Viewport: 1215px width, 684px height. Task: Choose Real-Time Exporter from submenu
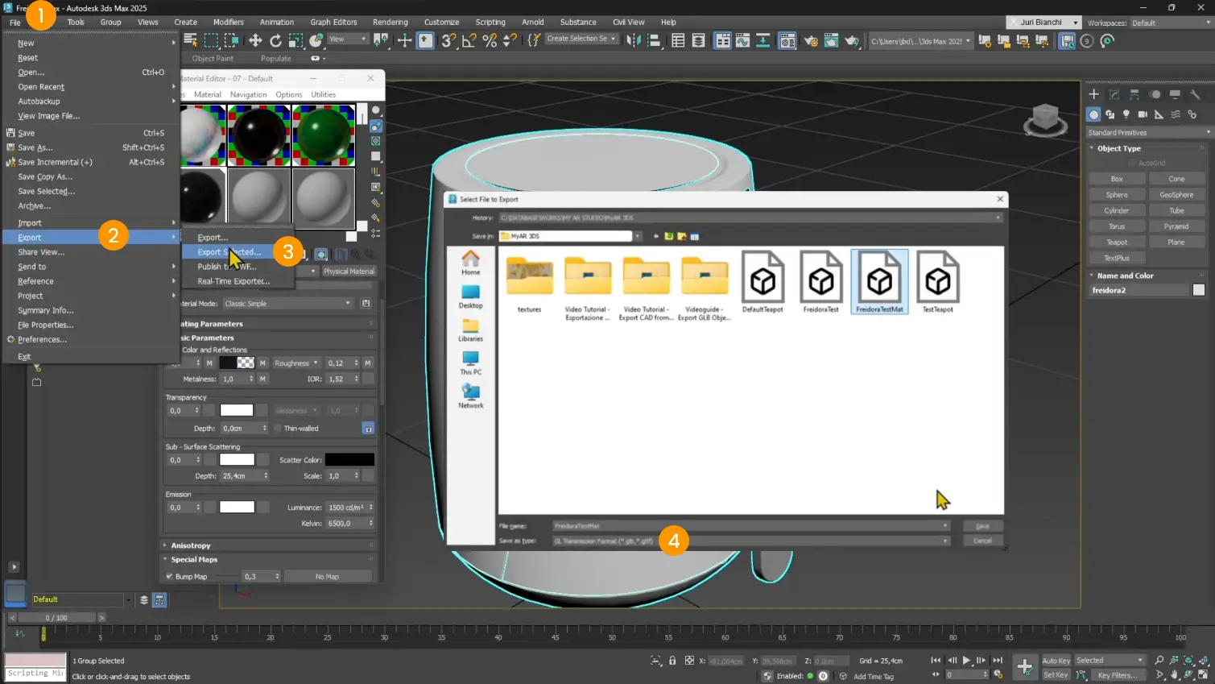click(x=233, y=281)
